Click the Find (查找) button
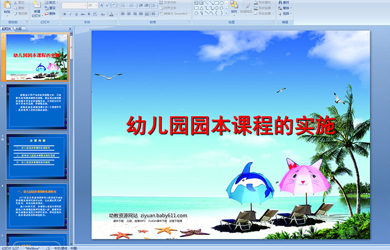The width and height of the screenshot is (390, 250). pyautogui.click(x=284, y=2)
